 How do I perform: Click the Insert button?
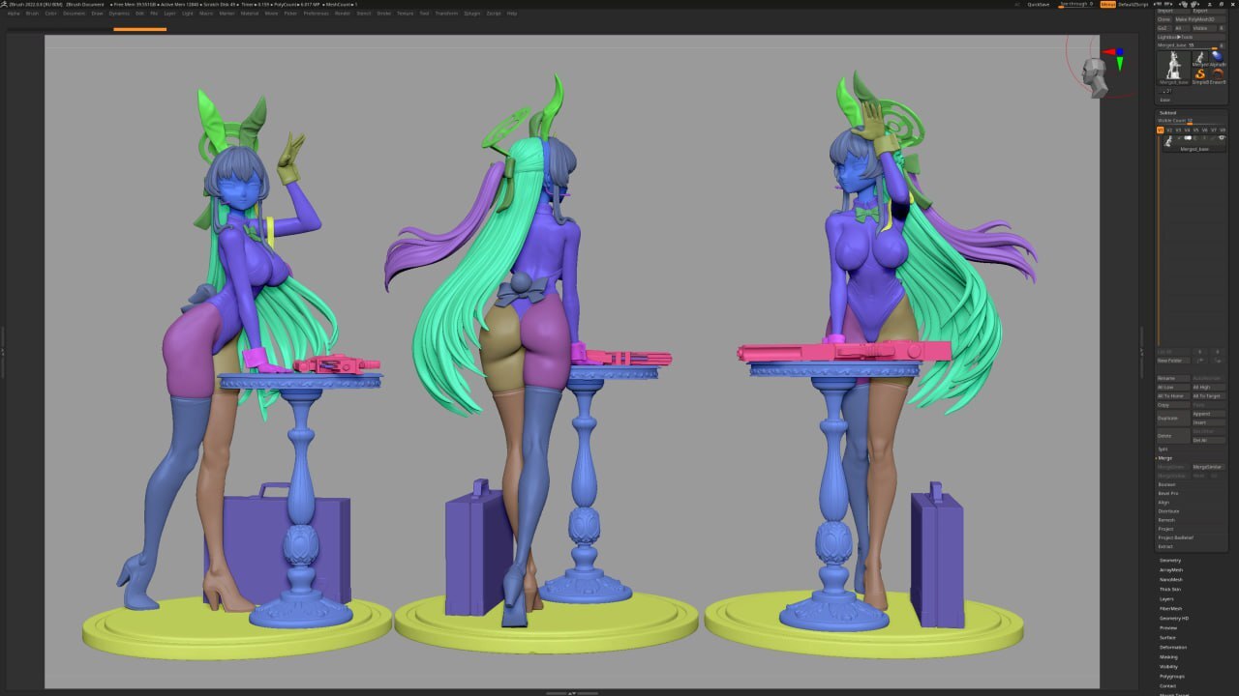(x=1209, y=422)
